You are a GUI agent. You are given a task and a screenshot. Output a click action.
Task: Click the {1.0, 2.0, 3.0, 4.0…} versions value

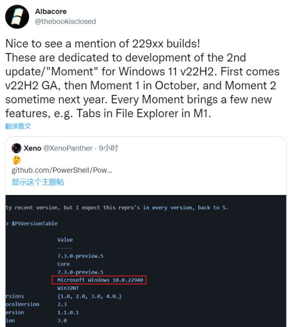coord(89,296)
